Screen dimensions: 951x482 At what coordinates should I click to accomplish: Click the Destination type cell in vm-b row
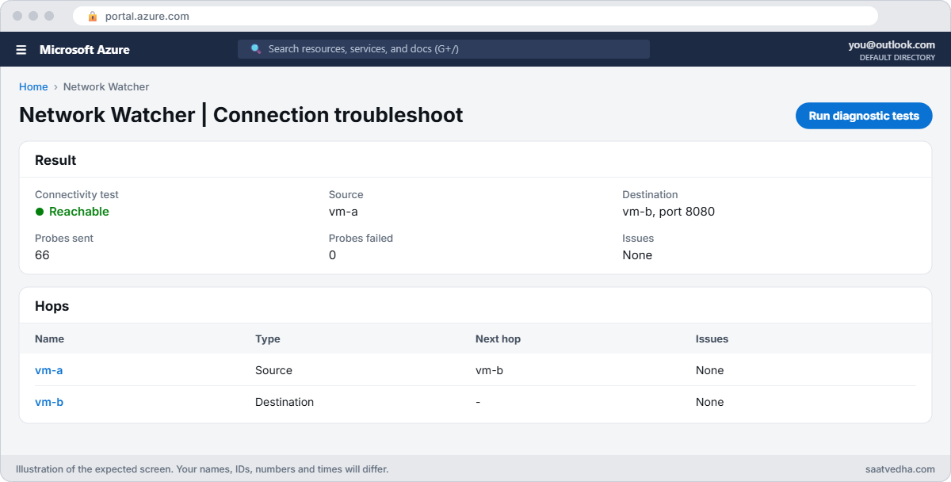(285, 402)
